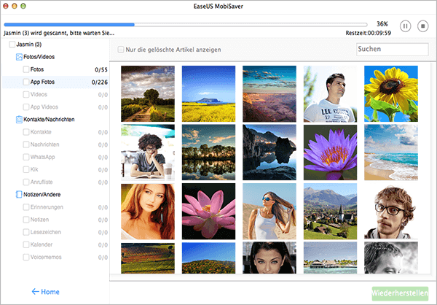This screenshot has width=437, height=305.
Task: Click the Fotos/Videos category icon
Action: 19,57
